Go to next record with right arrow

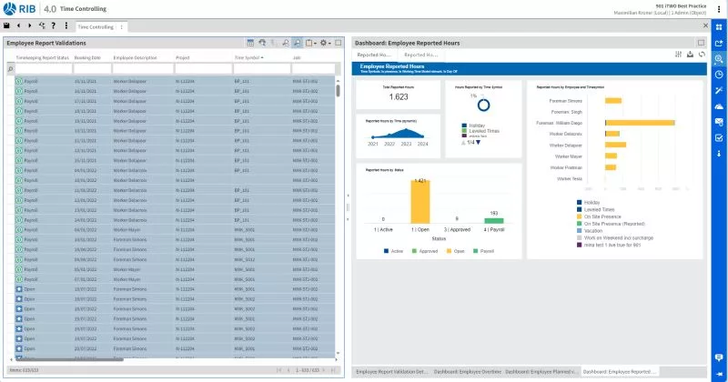pyautogui.click(x=30, y=25)
